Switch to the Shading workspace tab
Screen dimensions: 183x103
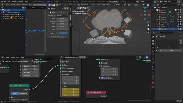[x=75, y=2]
